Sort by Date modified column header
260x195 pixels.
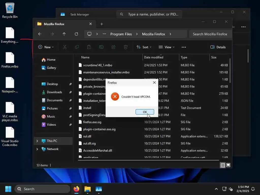154,57
